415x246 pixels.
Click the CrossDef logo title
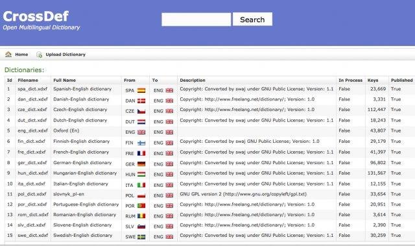(x=36, y=16)
